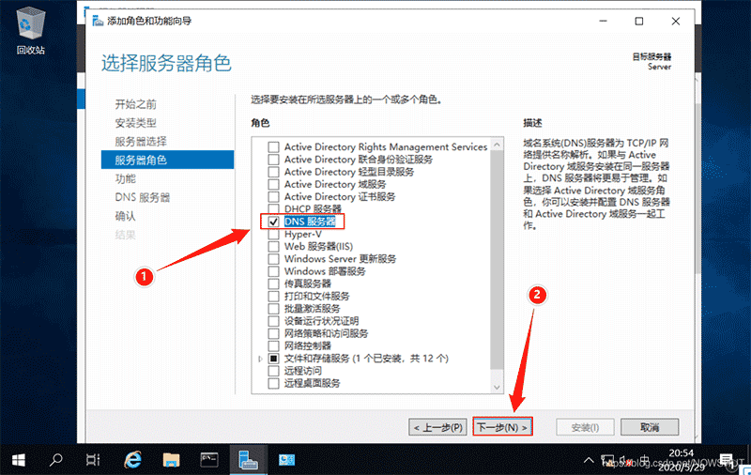Expand the 文件和存储服务 tree node
The width and height of the screenshot is (751, 475).
pos(260,359)
